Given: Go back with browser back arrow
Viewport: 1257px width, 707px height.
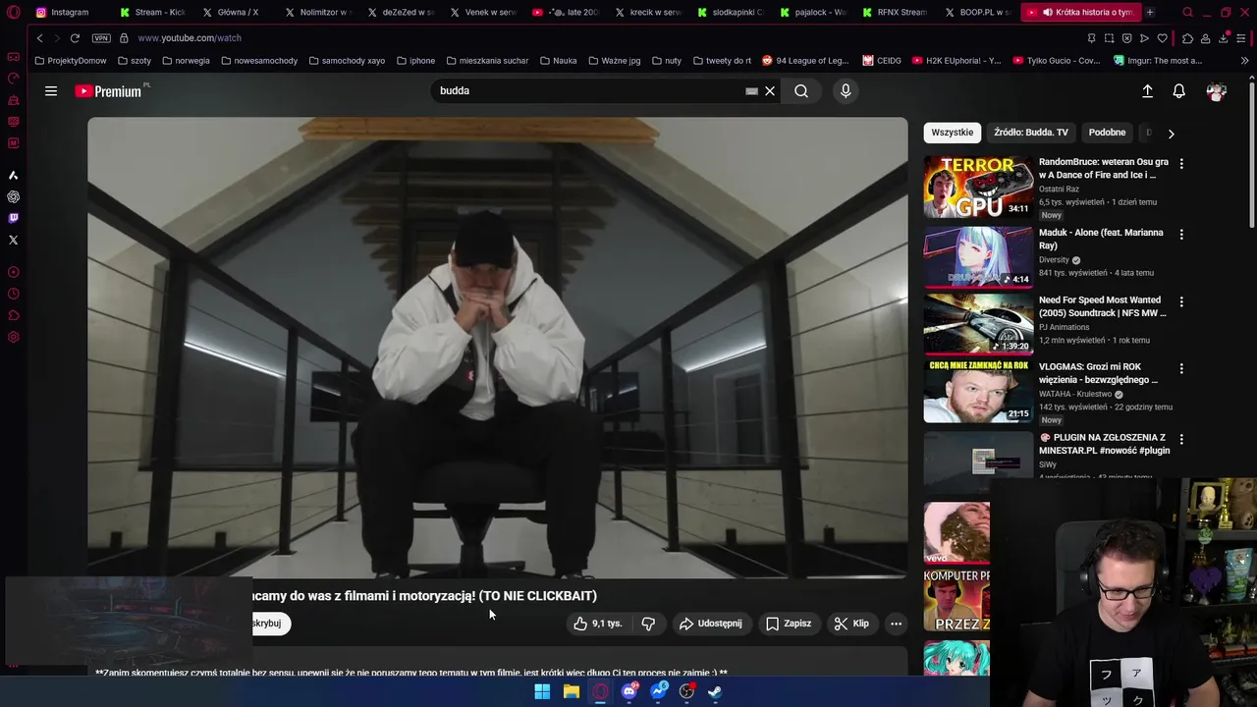Looking at the screenshot, I should pyautogui.click(x=39, y=38).
